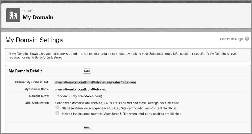Click the My Domain building setup icon
The height and width of the screenshot is (134, 252).
point(13,15)
